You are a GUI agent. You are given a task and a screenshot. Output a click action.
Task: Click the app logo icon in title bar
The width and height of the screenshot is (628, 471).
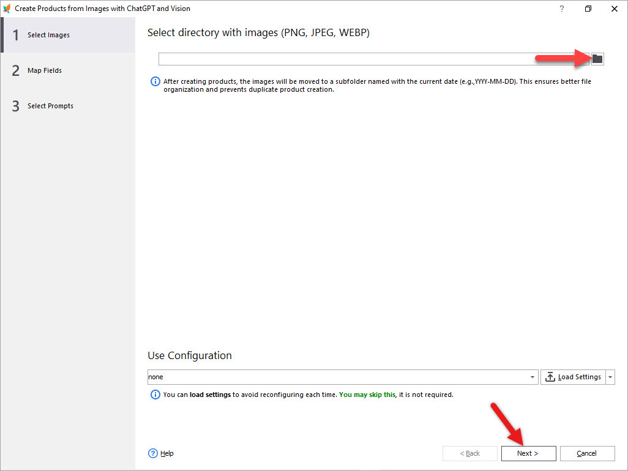click(x=7, y=9)
